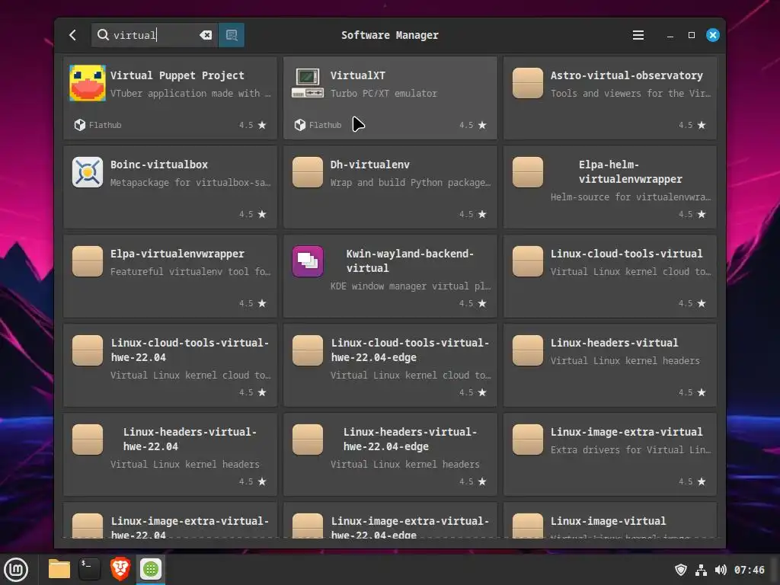Open 'Virtual Puppet Project' title

click(x=177, y=75)
